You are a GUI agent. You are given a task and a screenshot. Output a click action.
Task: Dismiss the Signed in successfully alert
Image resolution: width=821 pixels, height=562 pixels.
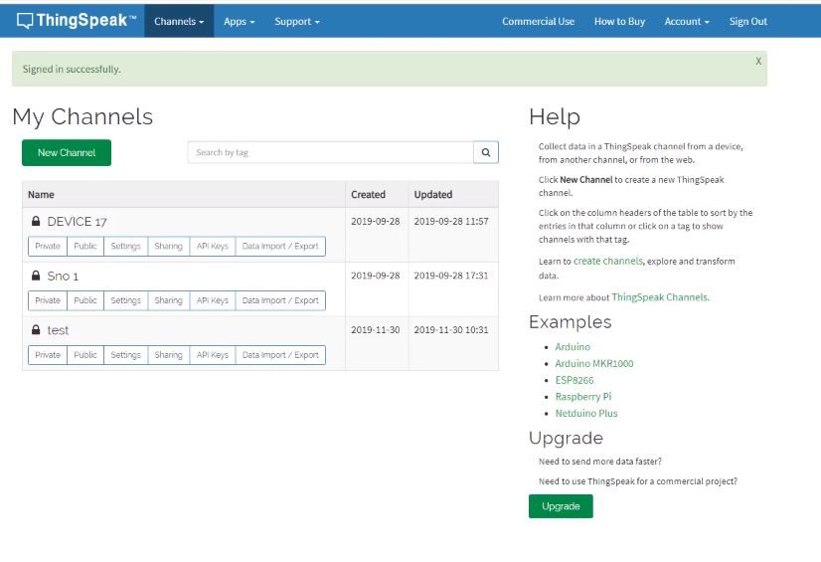(758, 62)
